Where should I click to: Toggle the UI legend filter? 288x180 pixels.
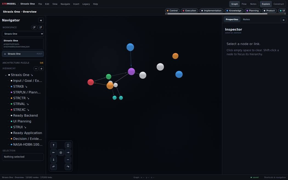point(282,11)
